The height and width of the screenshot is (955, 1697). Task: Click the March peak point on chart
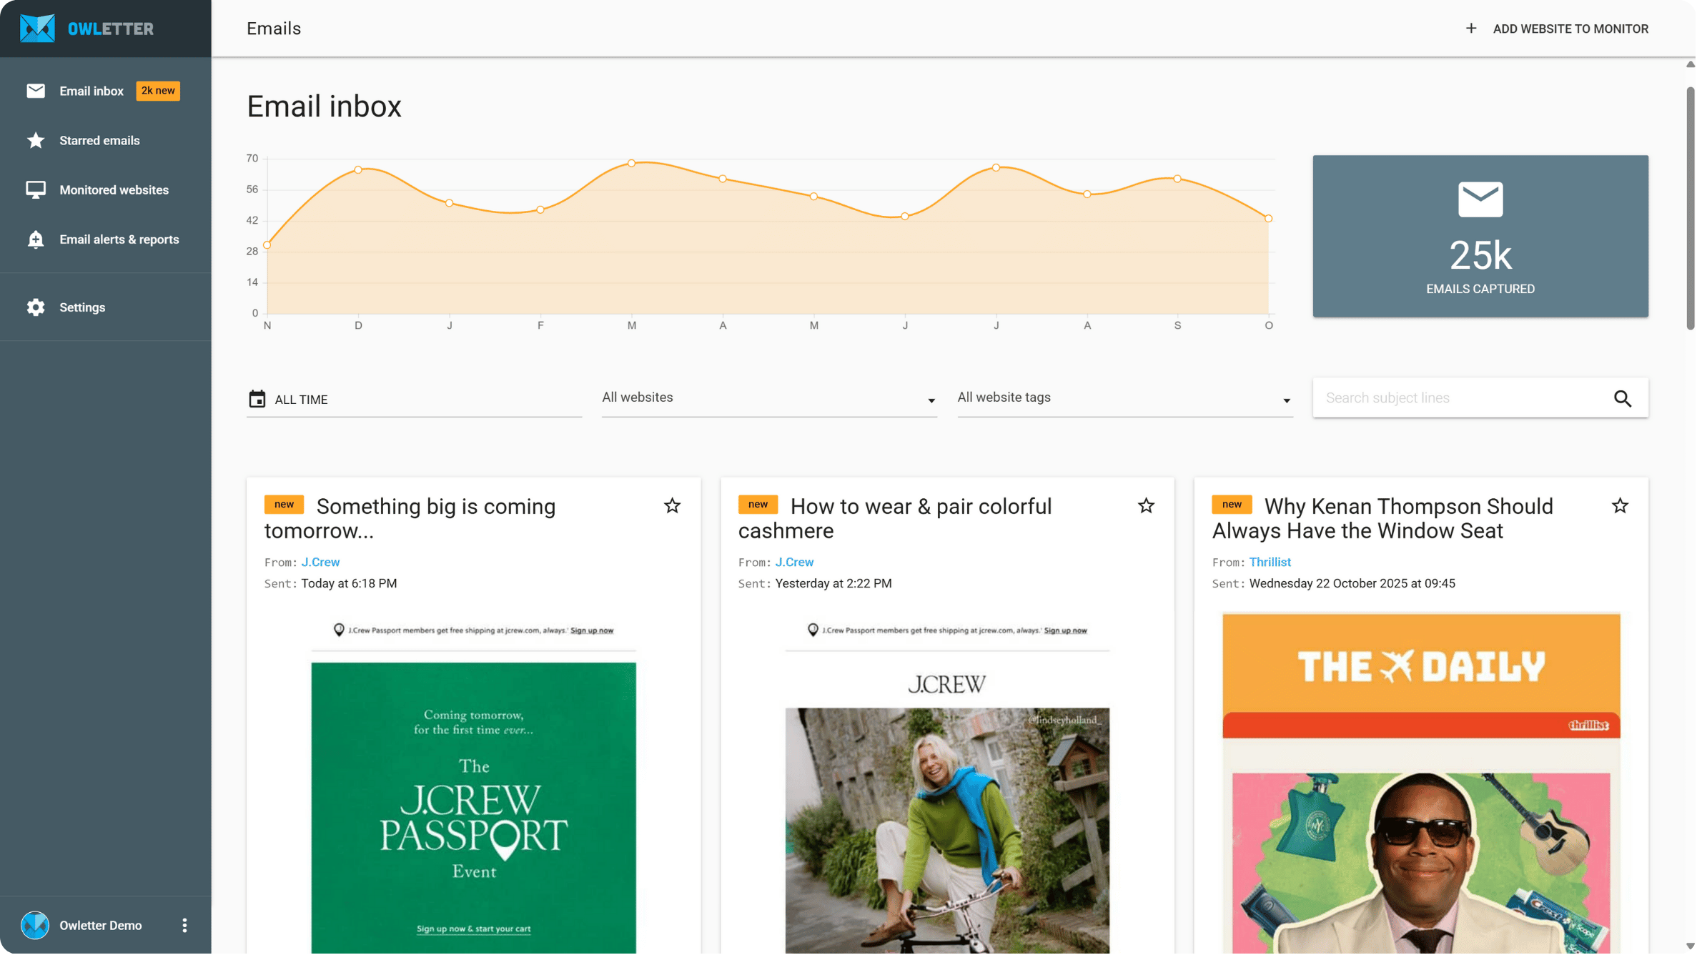click(632, 164)
